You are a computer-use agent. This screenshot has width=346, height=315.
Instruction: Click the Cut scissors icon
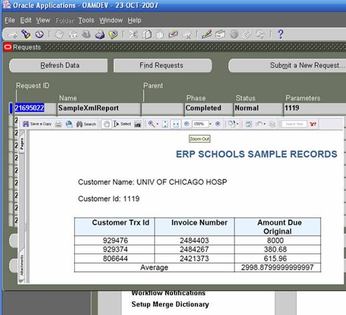133,34
